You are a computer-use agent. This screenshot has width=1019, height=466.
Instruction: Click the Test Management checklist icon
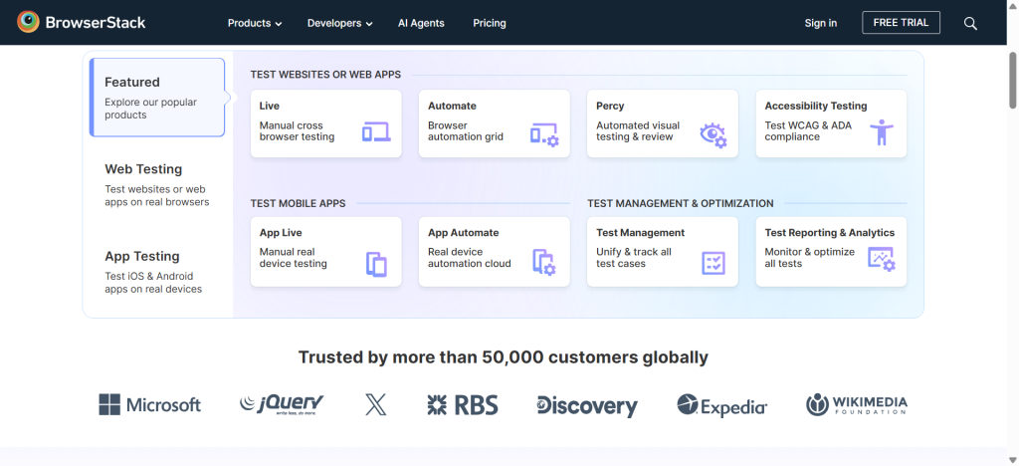pyautogui.click(x=713, y=263)
